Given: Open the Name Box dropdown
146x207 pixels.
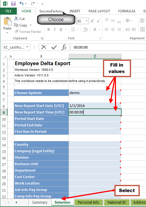Looking at the screenshot, I should (x=27, y=47).
